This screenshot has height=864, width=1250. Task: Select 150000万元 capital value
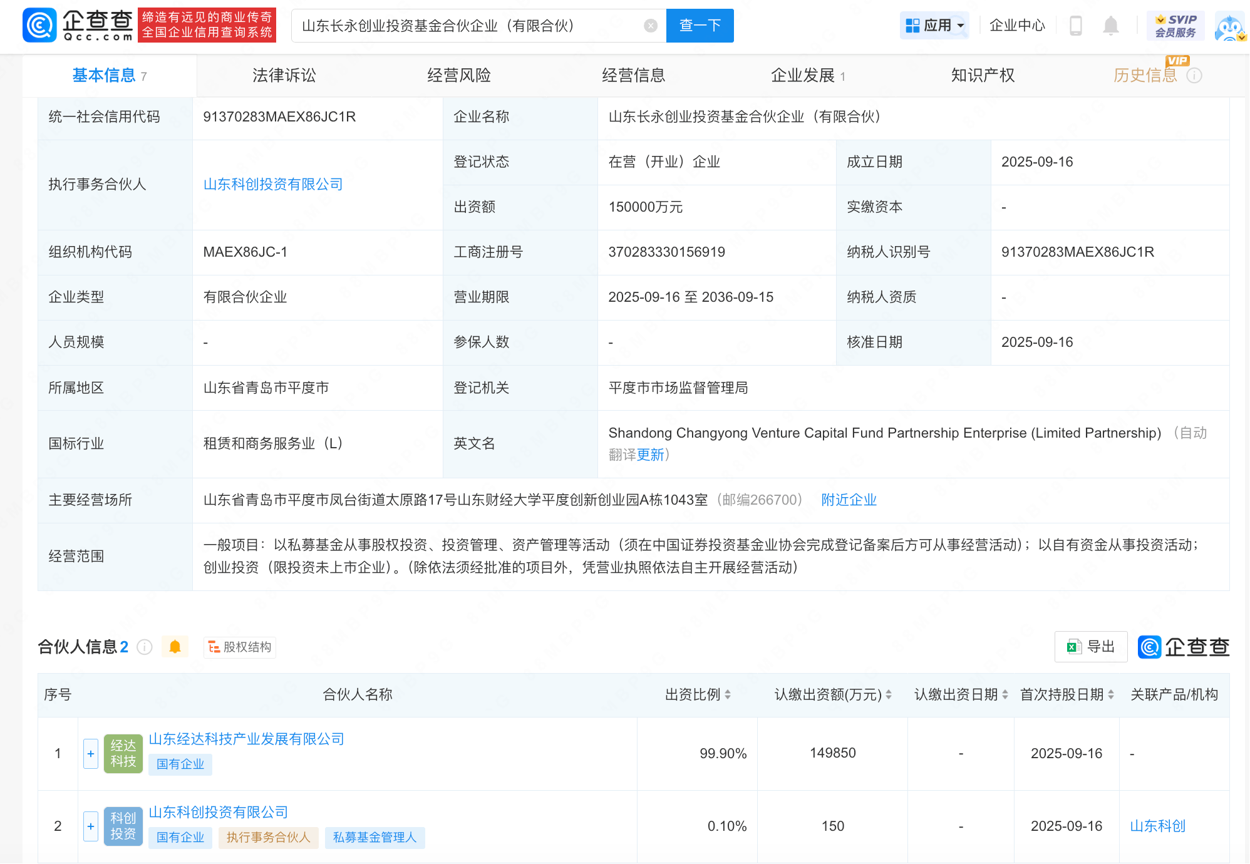[646, 207]
